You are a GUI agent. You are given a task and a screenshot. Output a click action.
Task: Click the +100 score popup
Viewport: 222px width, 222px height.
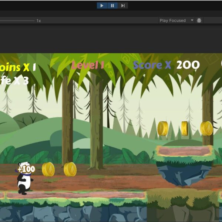[x=26, y=169]
